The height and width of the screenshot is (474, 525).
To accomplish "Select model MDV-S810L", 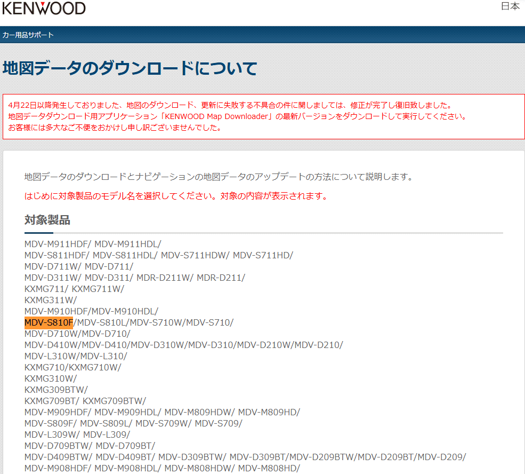I will click(101, 322).
